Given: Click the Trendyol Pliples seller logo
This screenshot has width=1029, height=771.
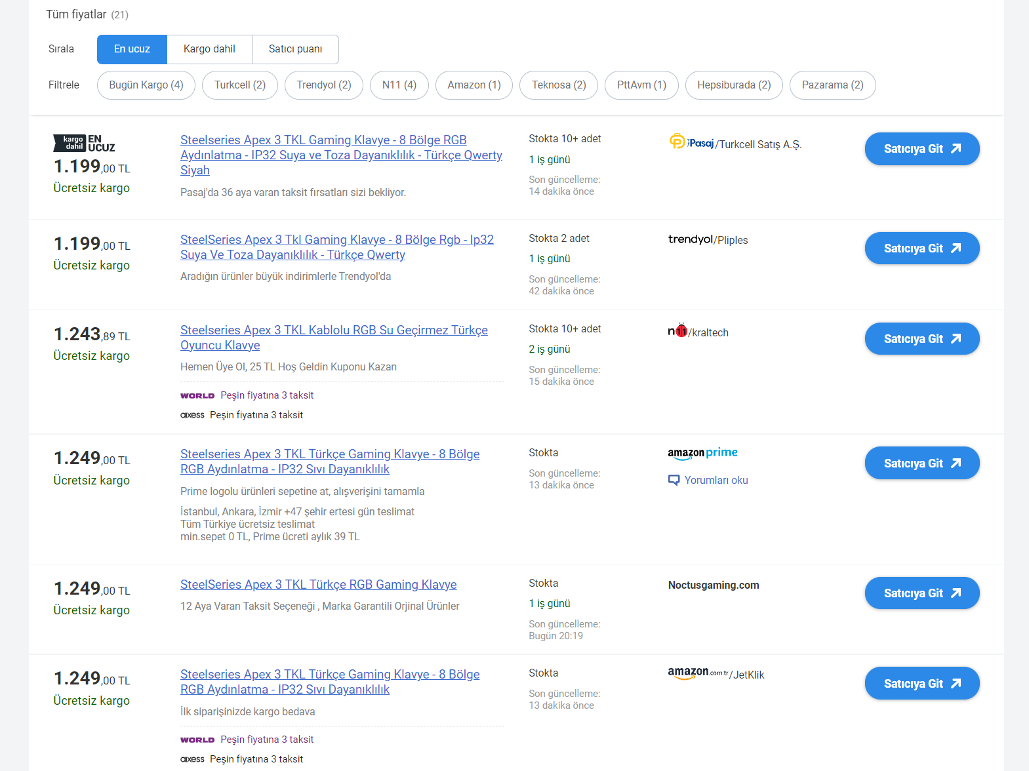Looking at the screenshot, I should point(690,239).
